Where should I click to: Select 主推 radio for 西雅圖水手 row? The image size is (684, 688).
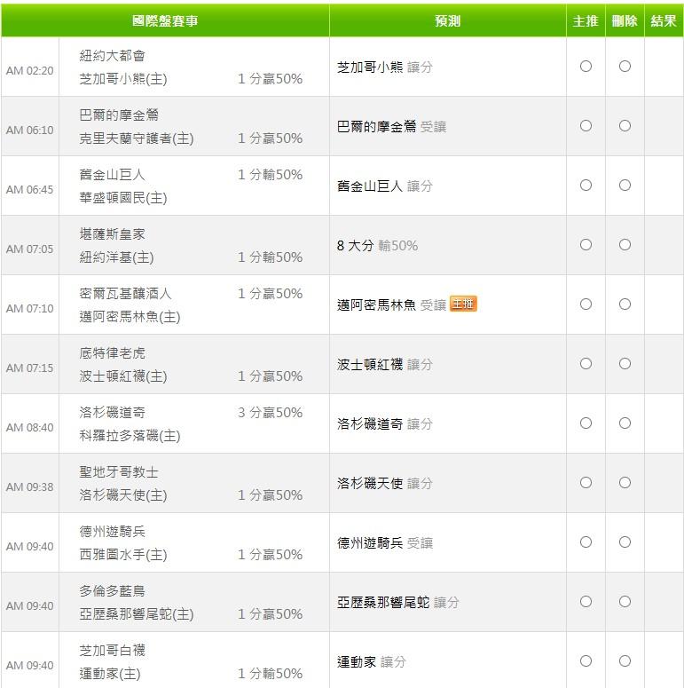tap(586, 542)
